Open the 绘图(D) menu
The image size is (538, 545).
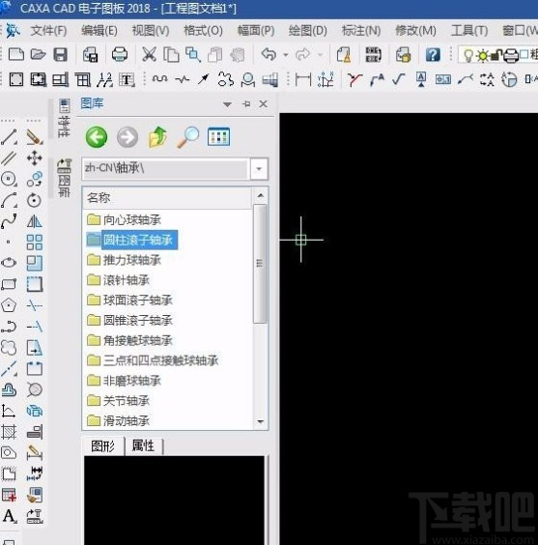point(308,31)
